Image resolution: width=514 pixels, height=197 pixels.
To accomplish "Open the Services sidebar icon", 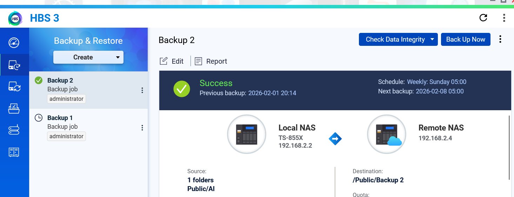I will point(14,130).
